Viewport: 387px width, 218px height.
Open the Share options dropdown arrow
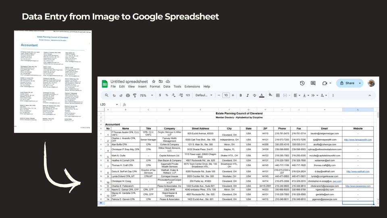pyautogui.click(x=360, y=83)
